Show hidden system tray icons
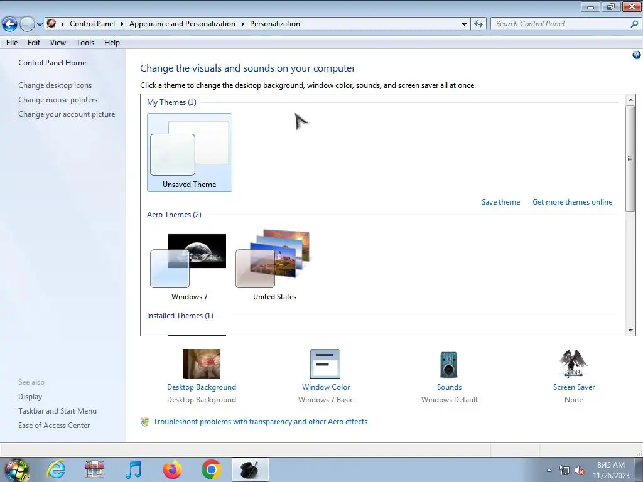Image resolution: width=643 pixels, height=482 pixels. 549,470
